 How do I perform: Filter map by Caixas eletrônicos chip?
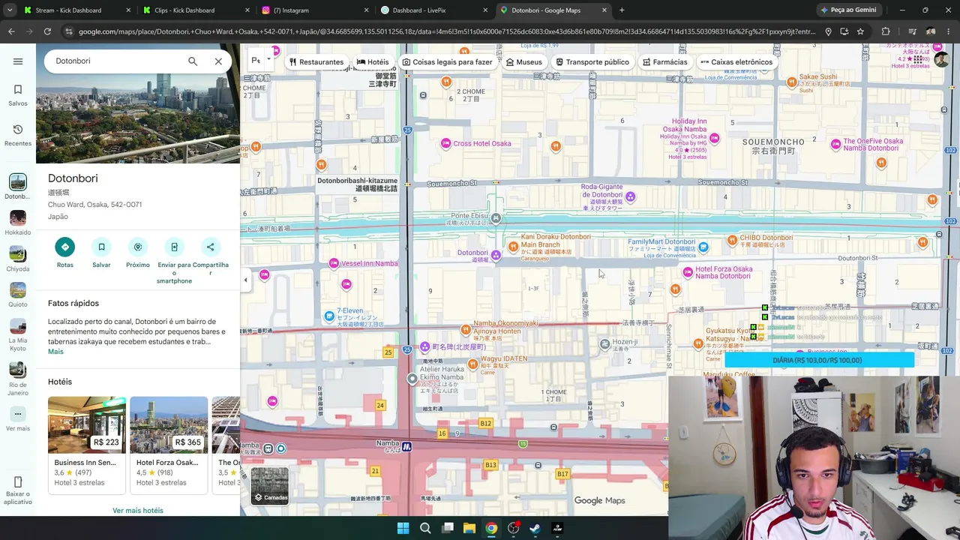[736, 62]
